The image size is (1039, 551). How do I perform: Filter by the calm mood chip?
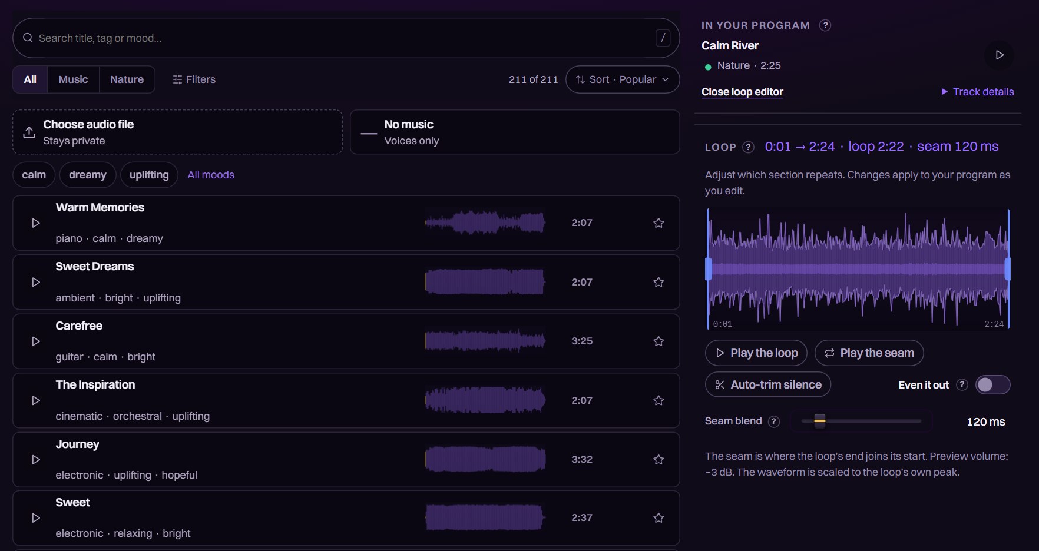coord(34,175)
